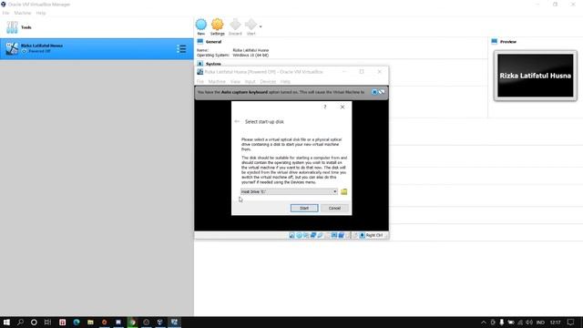Screen dimensions: 583x328
Task: Click the VM preview thumbnail
Action: [x=536, y=76]
